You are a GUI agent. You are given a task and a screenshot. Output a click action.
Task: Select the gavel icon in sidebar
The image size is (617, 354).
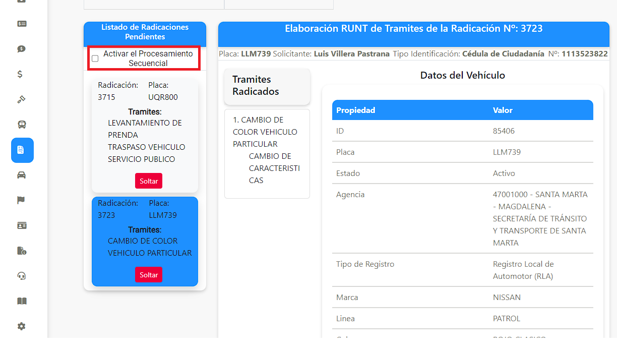22,99
